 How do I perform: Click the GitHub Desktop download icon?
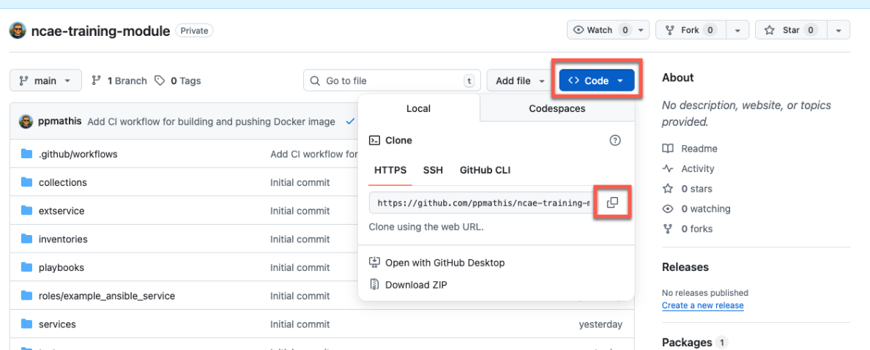[374, 262]
